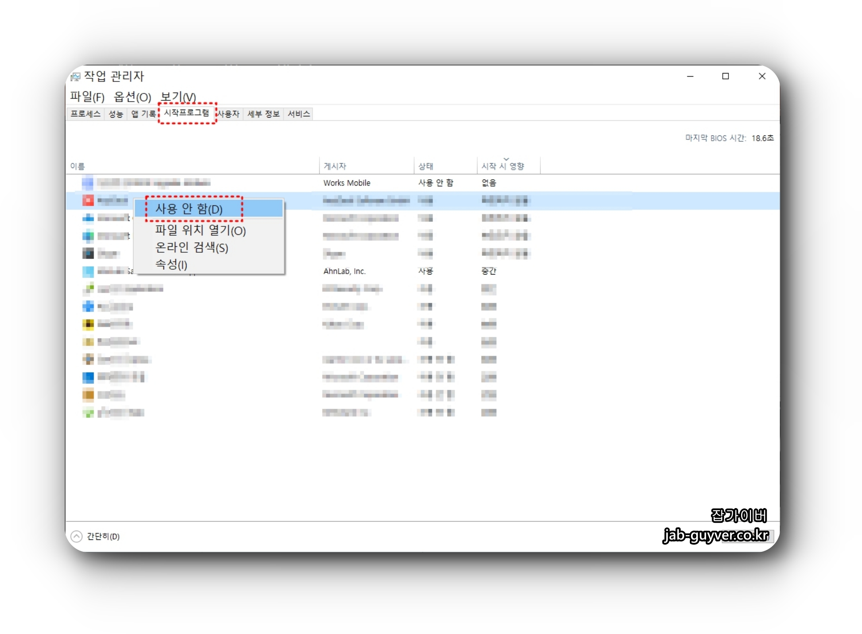This screenshot has width=862, height=634.
Task: Switch to the 성능 tab
Action: tap(116, 114)
